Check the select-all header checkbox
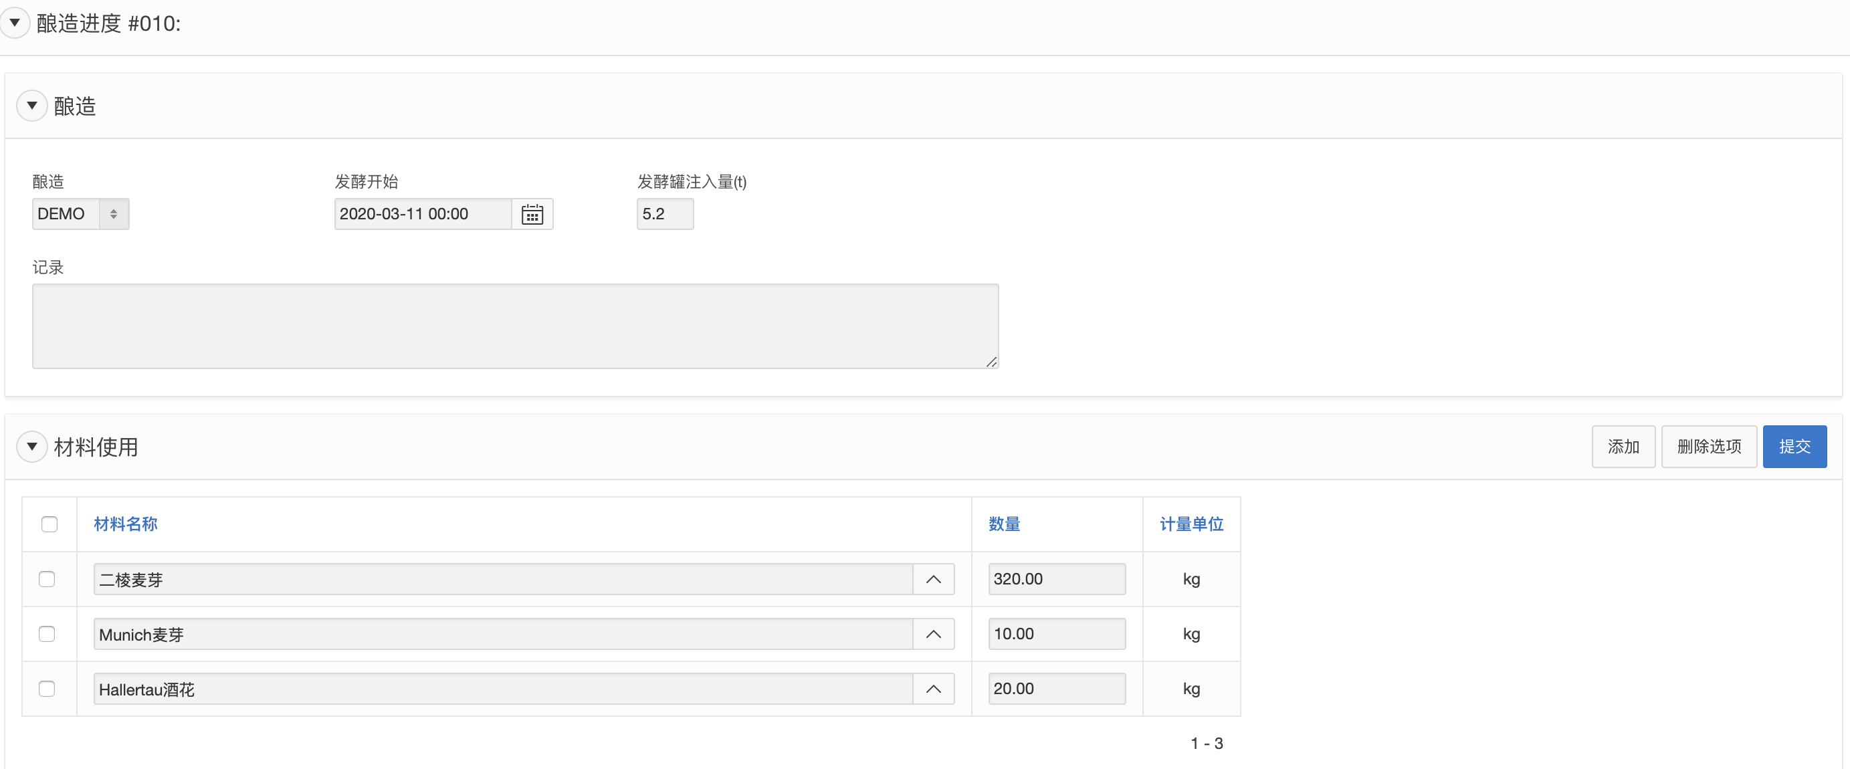Screen dimensions: 1850x769 (49, 524)
